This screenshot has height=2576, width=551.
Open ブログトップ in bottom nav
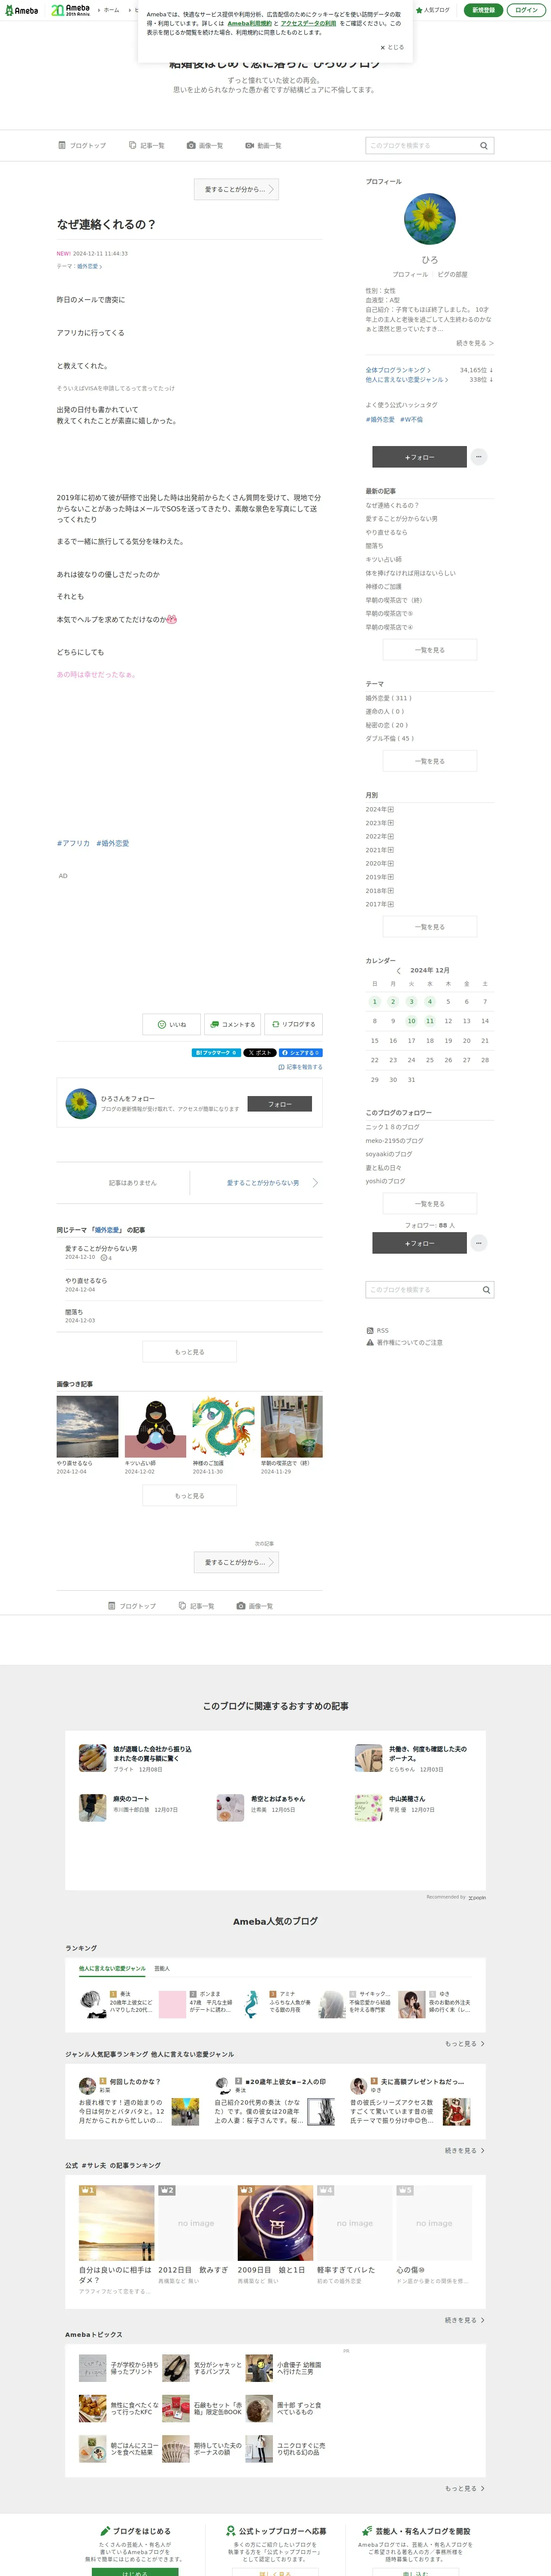[132, 1606]
